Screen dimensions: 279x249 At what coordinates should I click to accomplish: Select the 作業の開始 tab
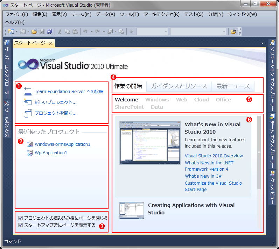coord(128,86)
